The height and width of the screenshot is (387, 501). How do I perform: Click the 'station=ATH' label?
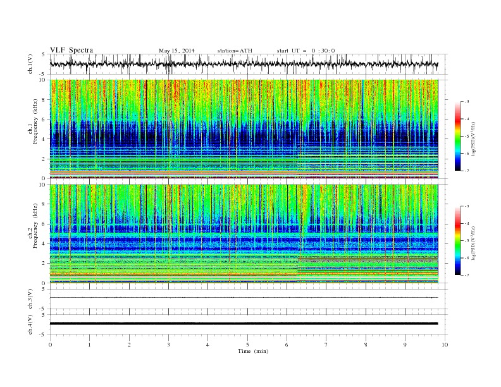[235, 51]
